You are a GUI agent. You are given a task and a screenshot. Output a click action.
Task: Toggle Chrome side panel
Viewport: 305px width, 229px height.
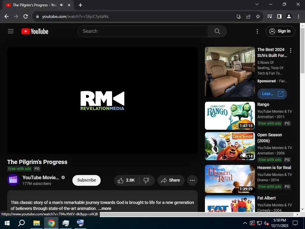[279, 17]
